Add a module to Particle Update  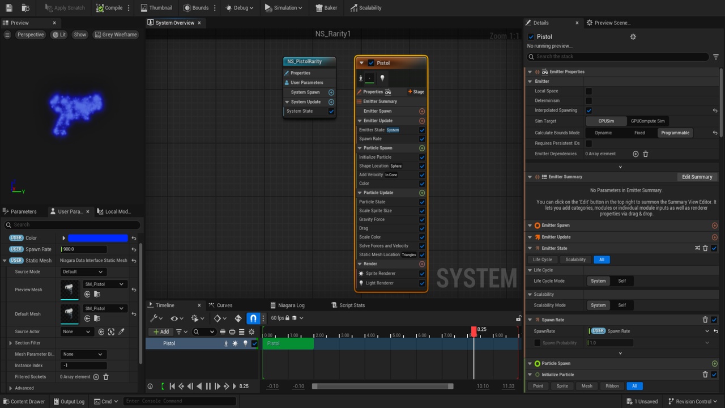[x=422, y=193]
